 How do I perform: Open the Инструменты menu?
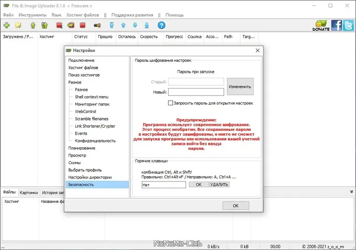click(32, 15)
